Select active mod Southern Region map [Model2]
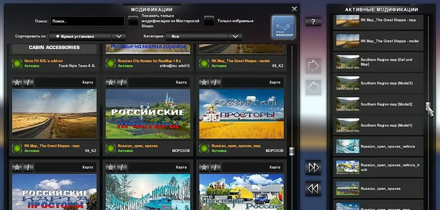440x210 pixels. tap(378, 104)
